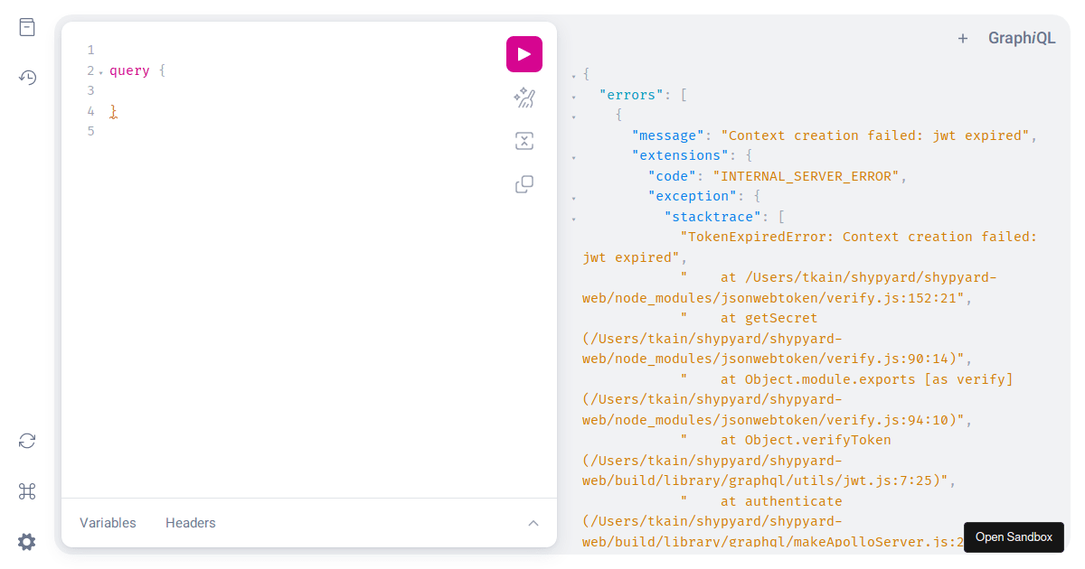The height and width of the screenshot is (569, 1085).
Task: Collapse the Variables editor section chevron
Action: click(533, 523)
